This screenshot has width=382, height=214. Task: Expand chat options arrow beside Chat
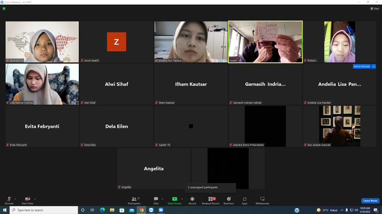(162, 199)
